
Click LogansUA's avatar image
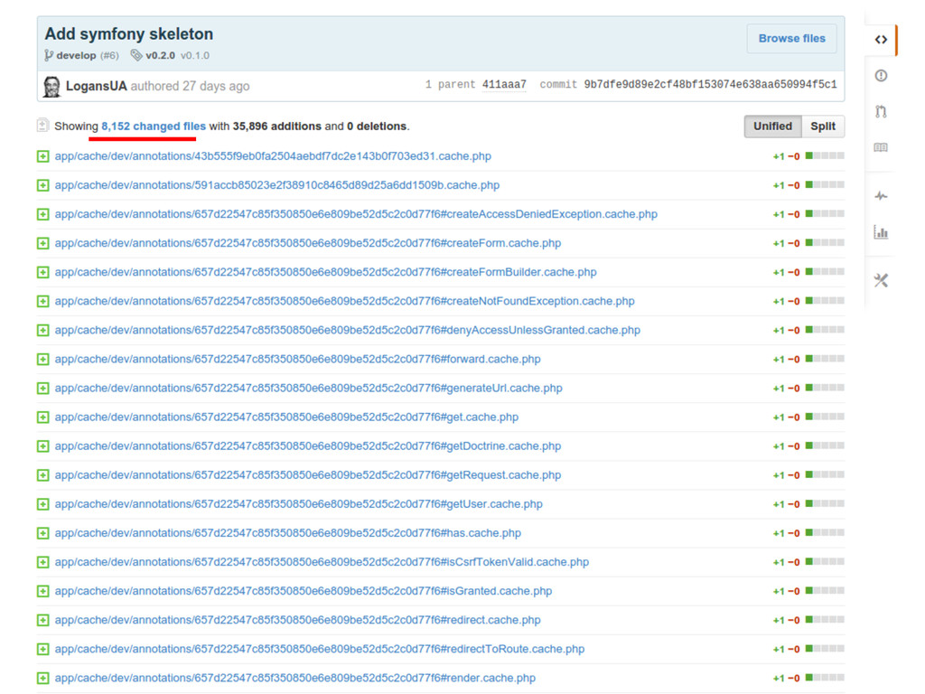(x=51, y=87)
